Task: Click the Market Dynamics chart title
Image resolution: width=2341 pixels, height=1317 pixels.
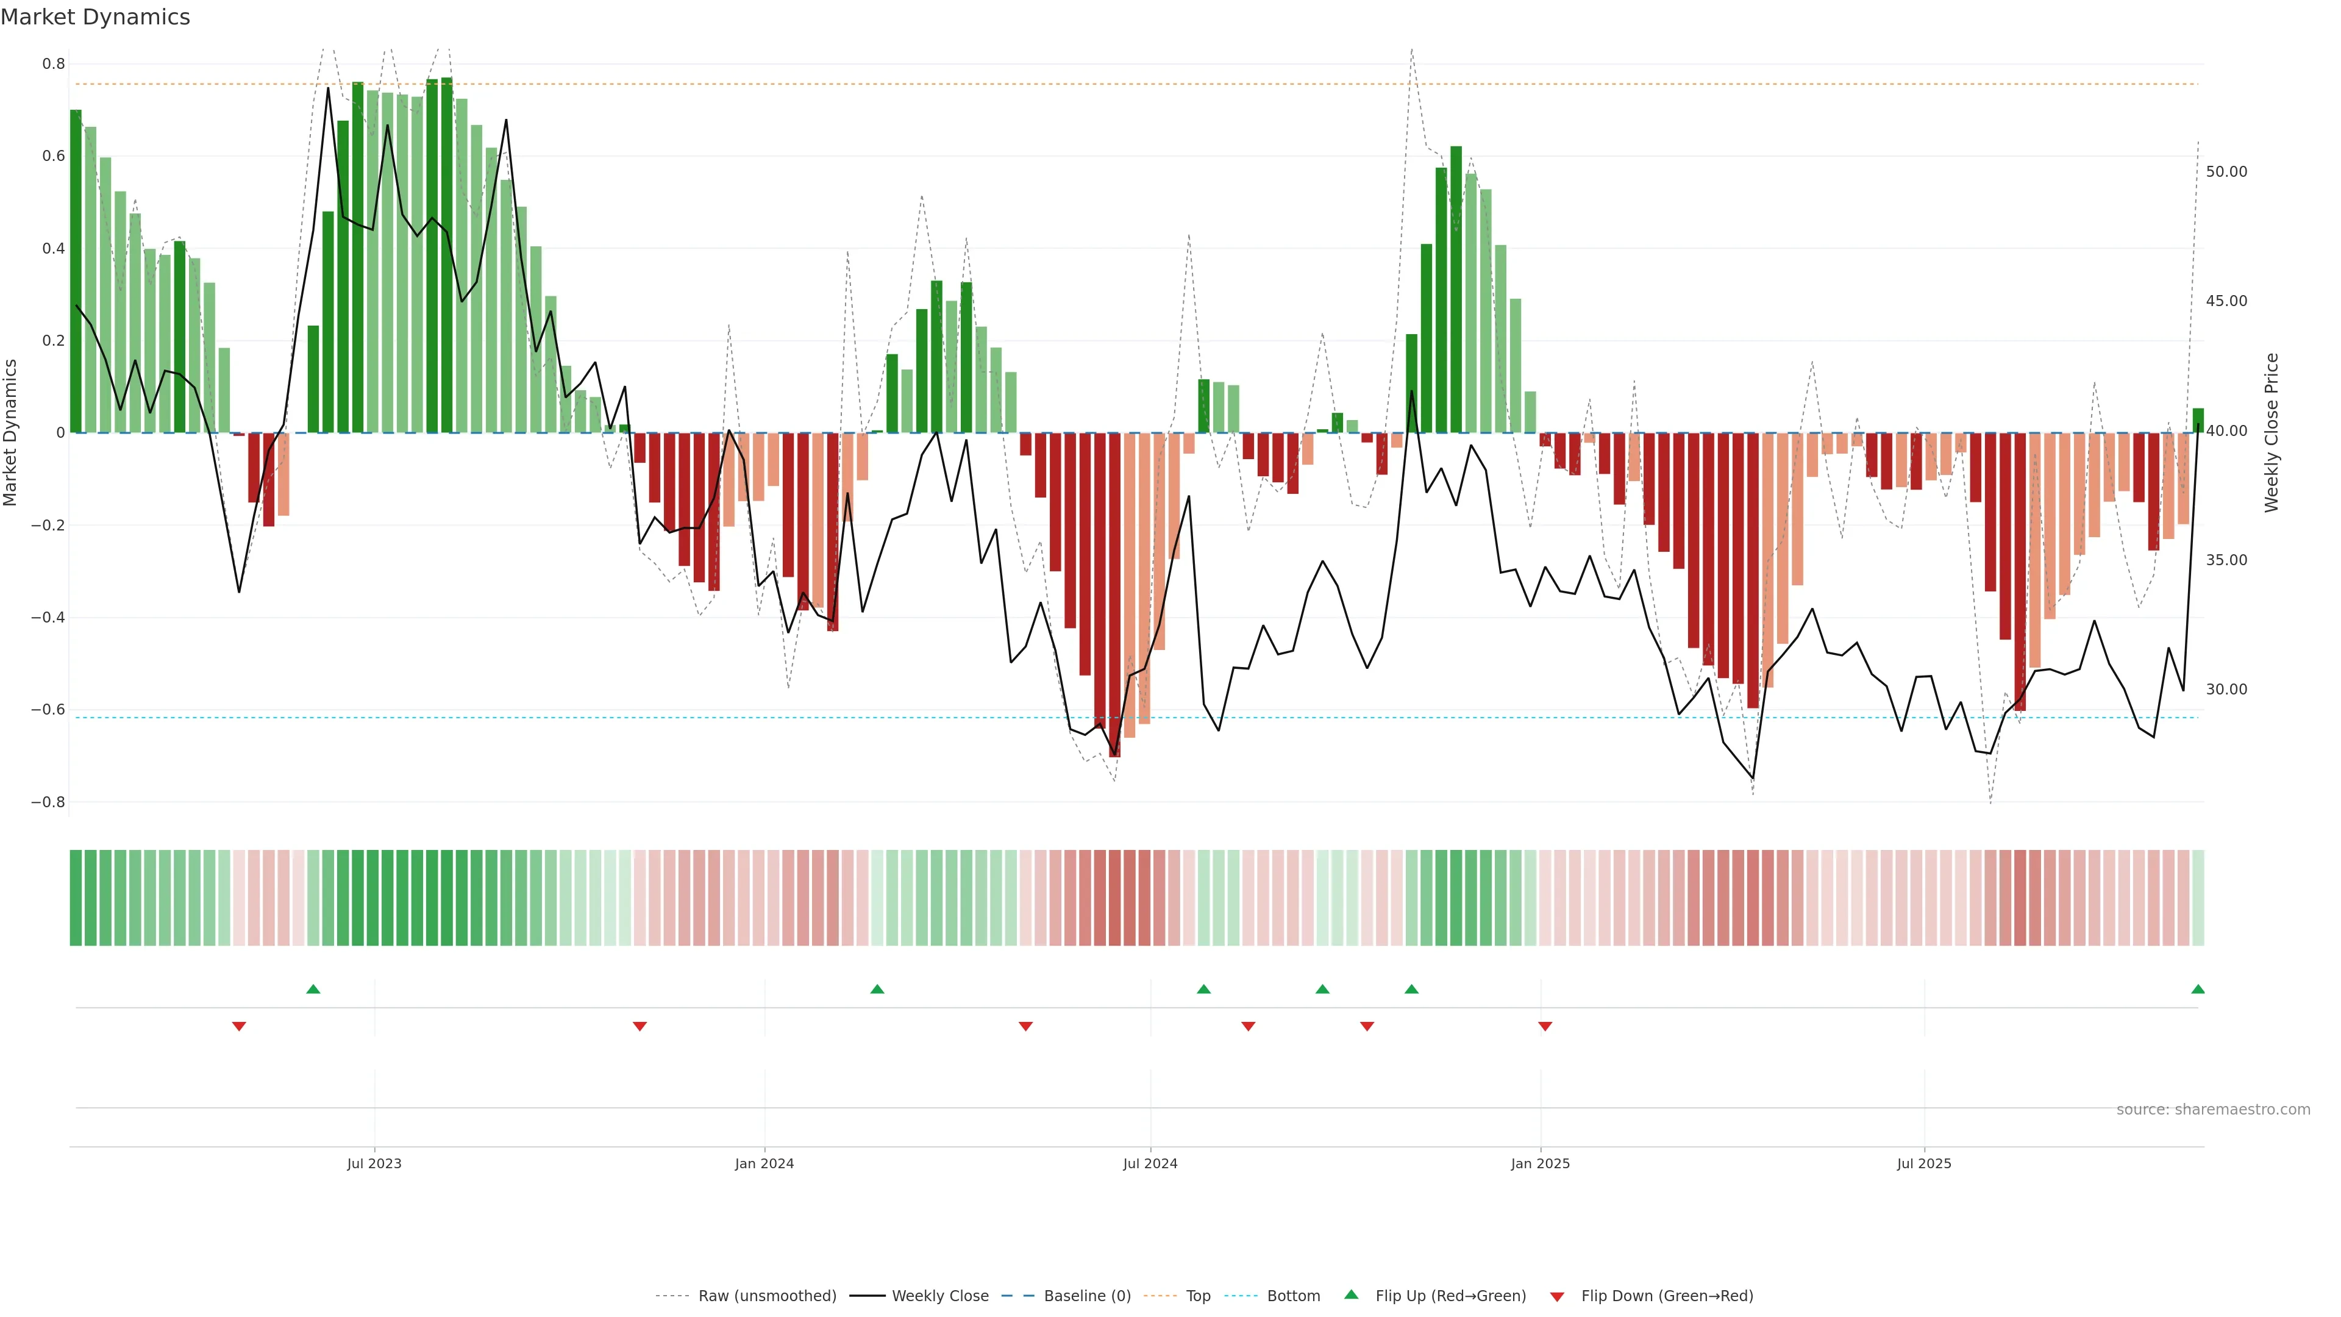Action: [x=96, y=17]
